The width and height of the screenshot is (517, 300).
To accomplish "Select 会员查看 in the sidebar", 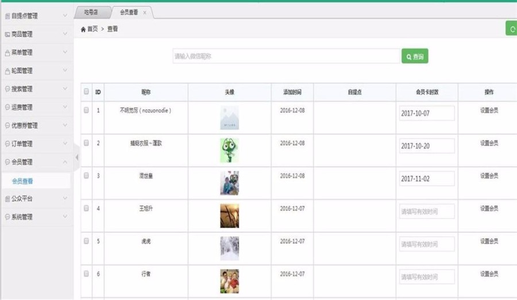I will pyautogui.click(x=22, y=181).
